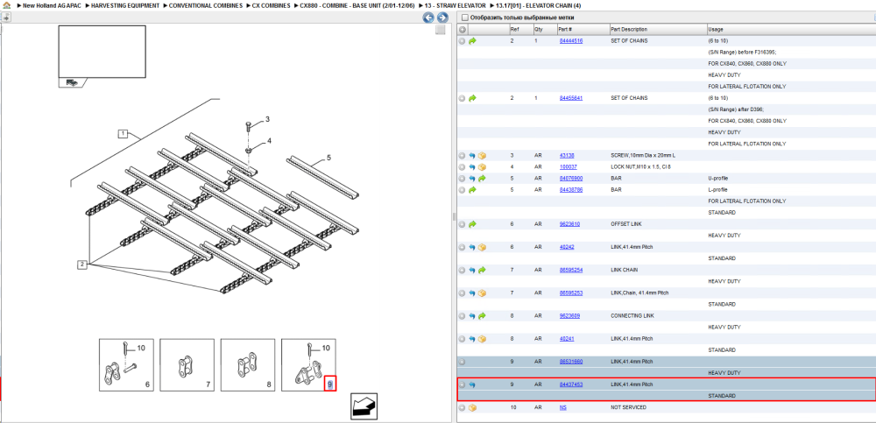This screenshot has width=876, height=423.
Task: Open part number link 84455841
Action: point(571,98)
